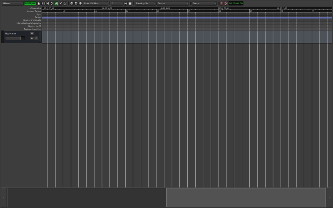This screenshot has width=333, height=208.
Task: Click the Zoom to session icon
Action: (x=80, y=3)
